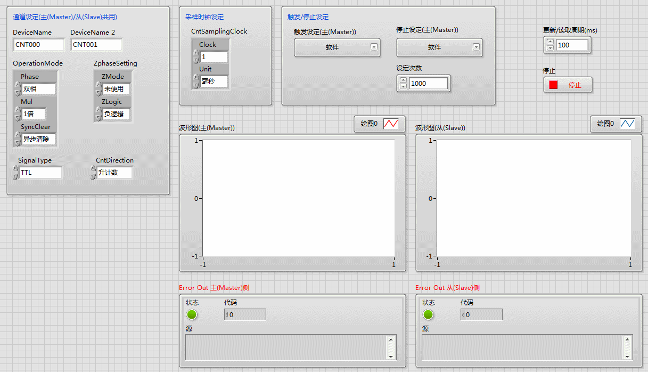The image size is (648, 372).
Task: Click the SignalType selector showing TTL
Action: (x=40, y=173)
